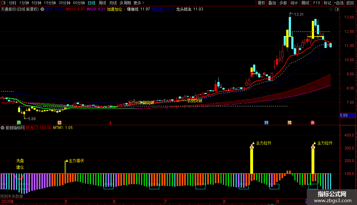Click the orange 回 event marker
The height and width of the screenshot is (205, 357).
click(x=59, y=123)
